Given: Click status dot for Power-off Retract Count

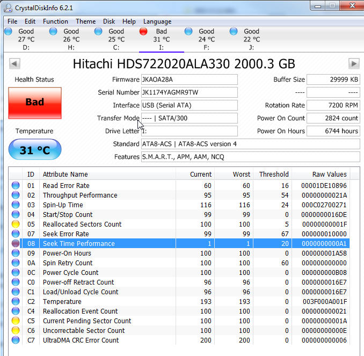Looking at the screenshot, I should tap(16, 282).
